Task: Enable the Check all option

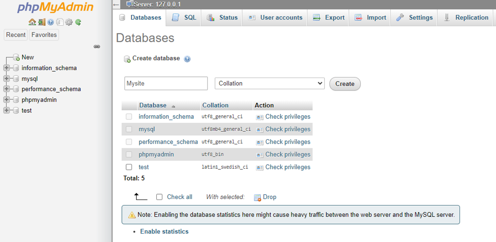Action: click(160, 197)
